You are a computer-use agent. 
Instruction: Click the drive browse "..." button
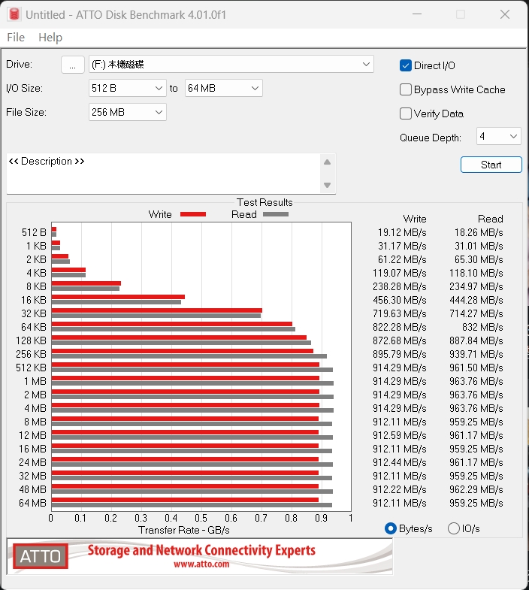click(x=72, y=65)
